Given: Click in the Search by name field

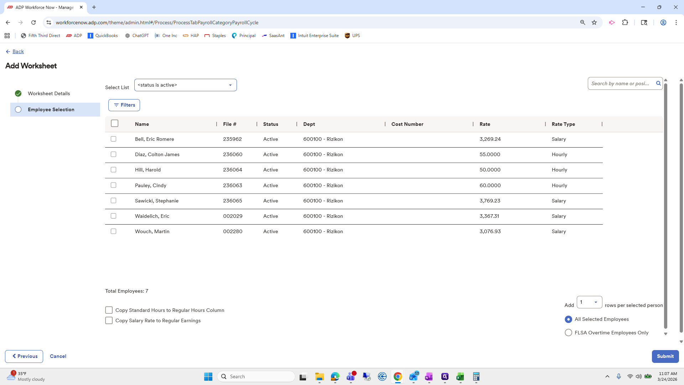Looking at the screenshot, I should tap(620, 83).
